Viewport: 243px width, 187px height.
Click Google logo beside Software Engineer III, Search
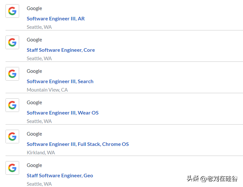(x=12, y=74)
